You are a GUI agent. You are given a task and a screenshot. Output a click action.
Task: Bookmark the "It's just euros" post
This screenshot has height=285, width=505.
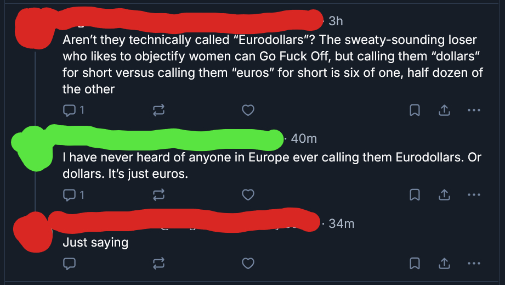415,194
